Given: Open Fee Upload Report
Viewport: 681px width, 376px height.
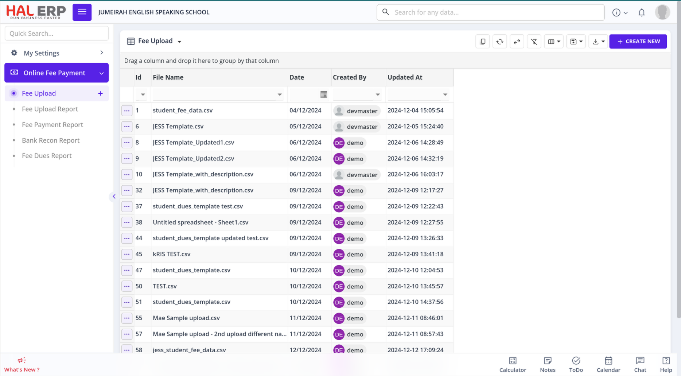Looking at the screenshot, I should point(50,109).
